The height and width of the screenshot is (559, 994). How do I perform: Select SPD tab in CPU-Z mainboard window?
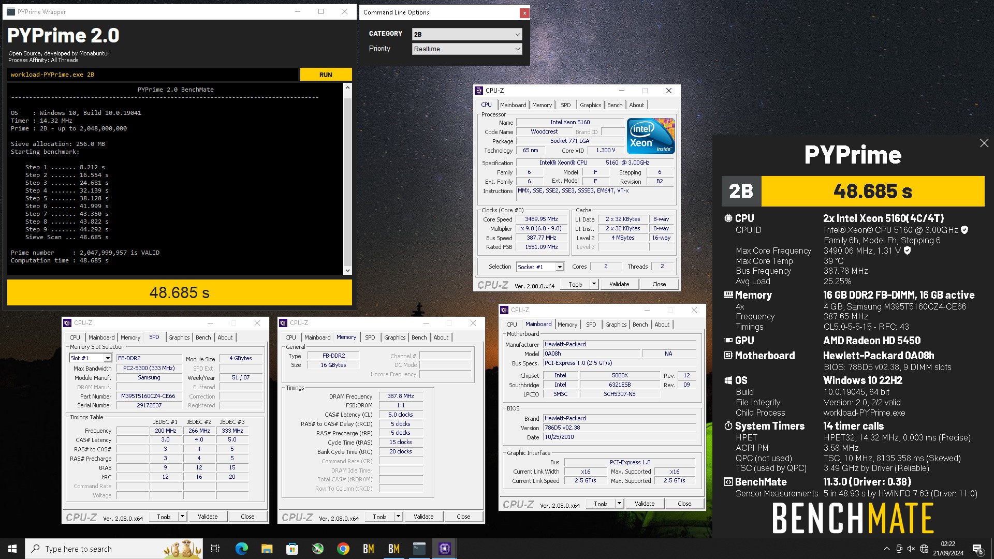591,325
